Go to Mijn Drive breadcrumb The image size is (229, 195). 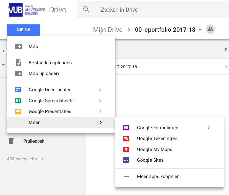point(108,30)
